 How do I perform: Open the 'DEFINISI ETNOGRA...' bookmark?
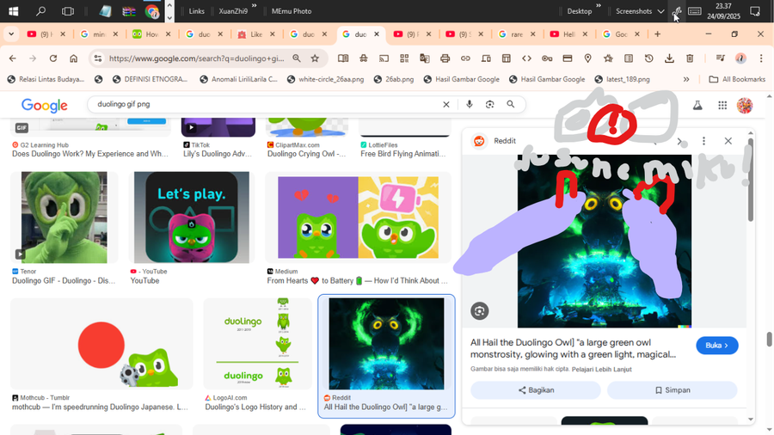click(150, 79)
